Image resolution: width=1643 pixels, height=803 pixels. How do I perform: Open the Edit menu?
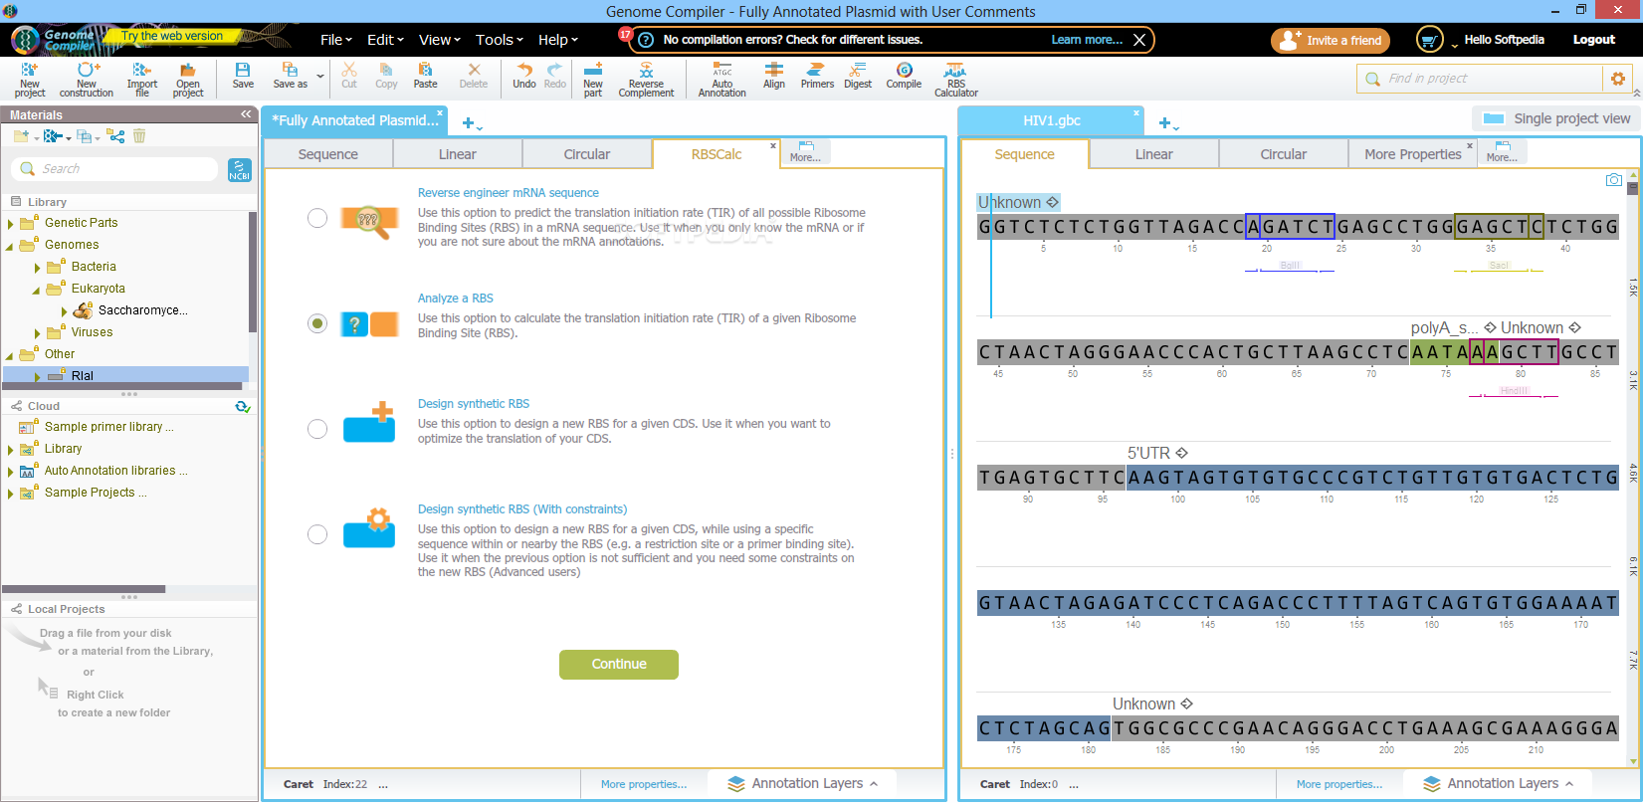(x=384, y=40)
